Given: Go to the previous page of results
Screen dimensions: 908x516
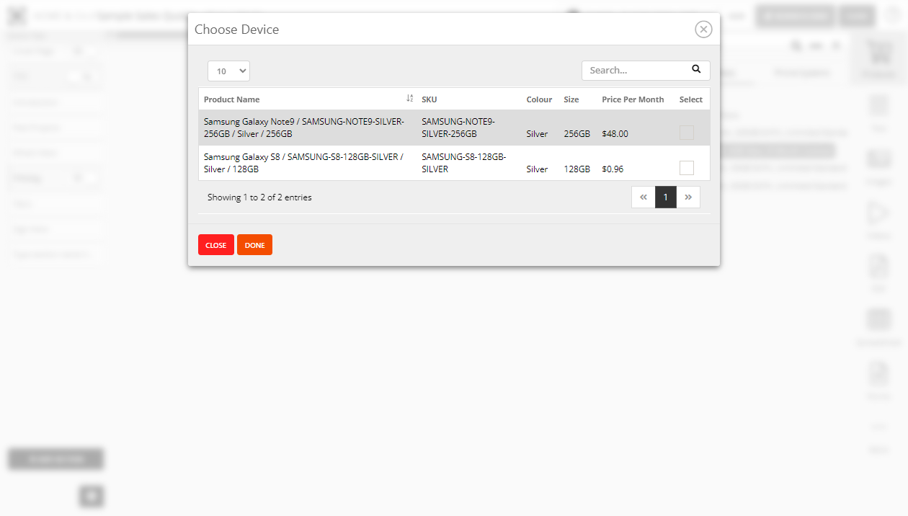Looking at the screenshot, I should (x=643, y=197).
